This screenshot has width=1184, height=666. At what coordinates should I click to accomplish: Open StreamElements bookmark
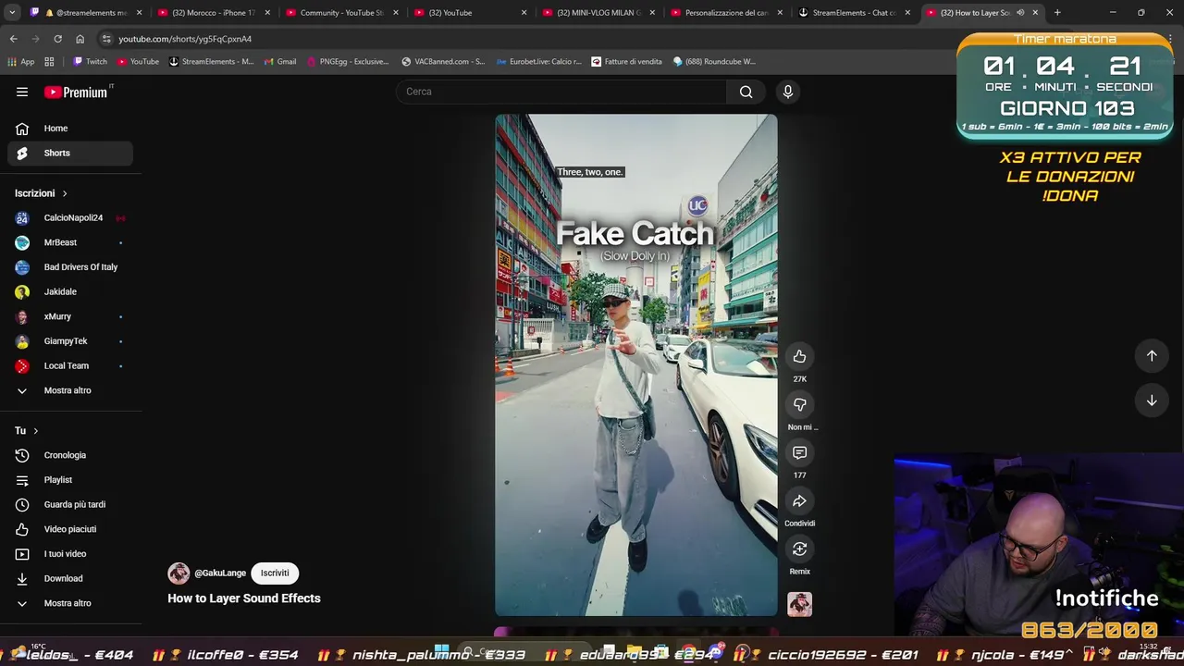212,62
